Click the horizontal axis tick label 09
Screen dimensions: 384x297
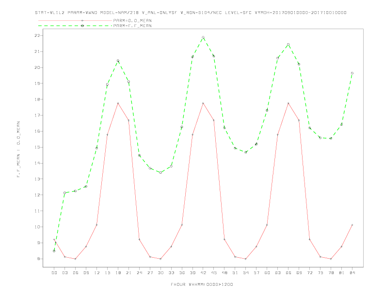tap(86, 273)
